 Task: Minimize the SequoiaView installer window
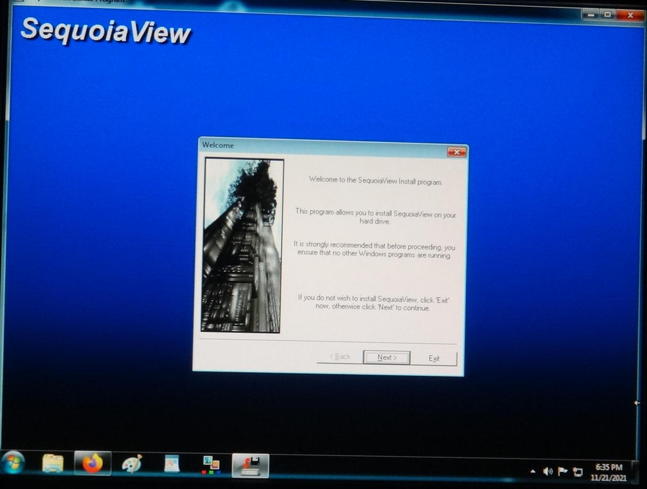(591, 15)
